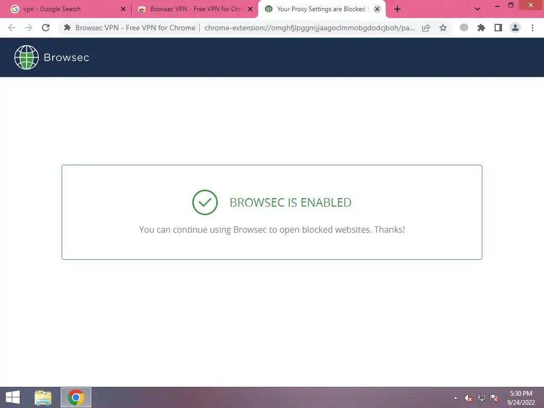Minimize the Chrome window
The height and width of the screenshot is (408, 544).
(497, 5)
